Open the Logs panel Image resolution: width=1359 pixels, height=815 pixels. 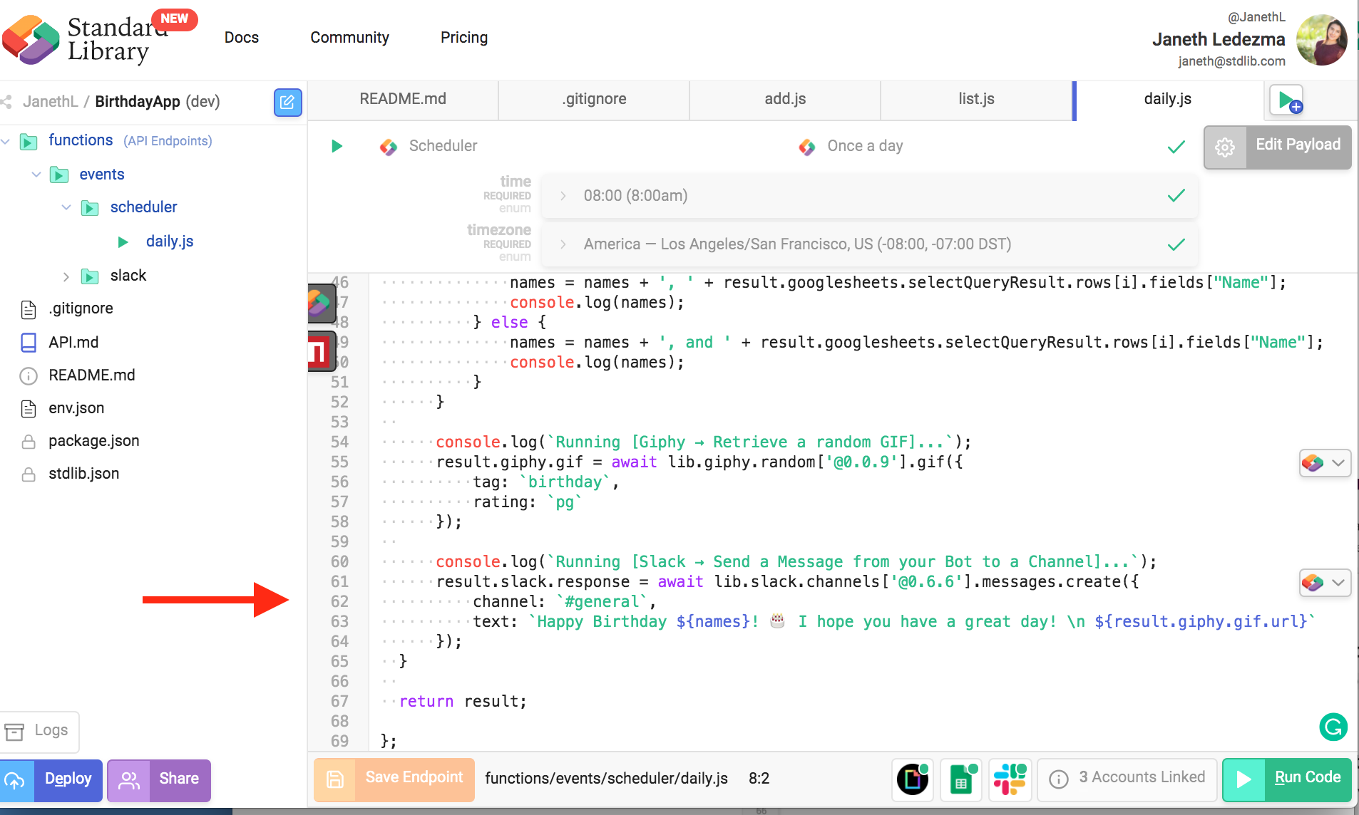pyautogui.click(x=39, y=732)
